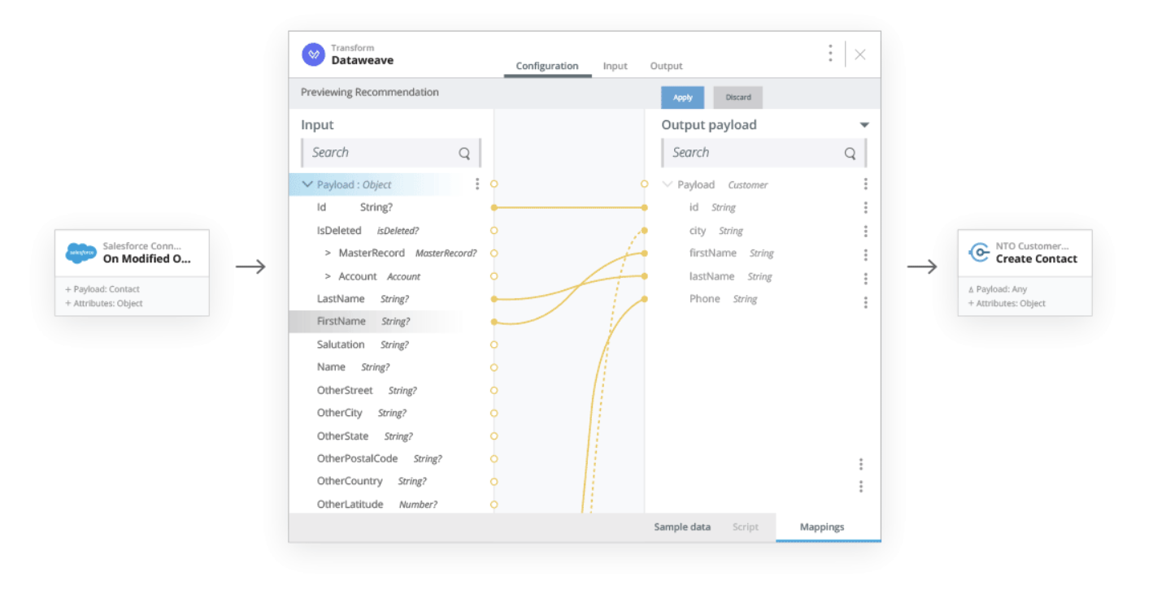
Task: Select the IsDeleted input row label
Action: [339, 231]
